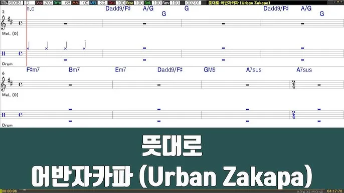344x193 pixels.
Task: Select the key field showing D
Action: (x=30, y=2)
